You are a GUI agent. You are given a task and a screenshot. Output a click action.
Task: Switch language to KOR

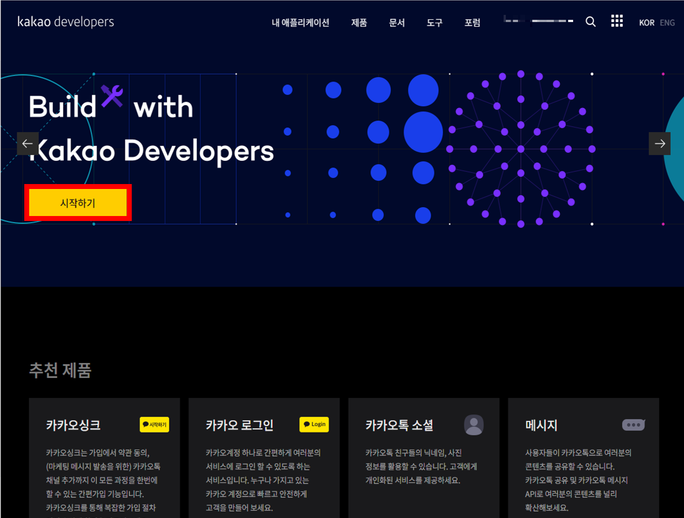coord(646,23)
